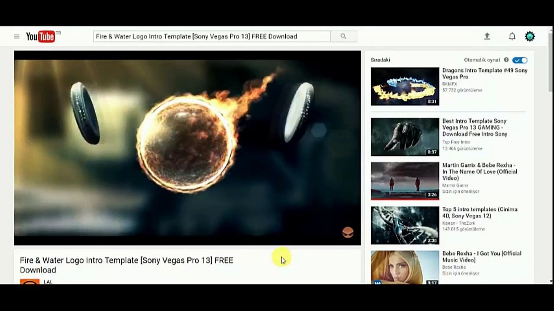Go to the YouTube home logo
This screenshot has height=311, width=554.
pyautogui.click(x=43, y=37)
